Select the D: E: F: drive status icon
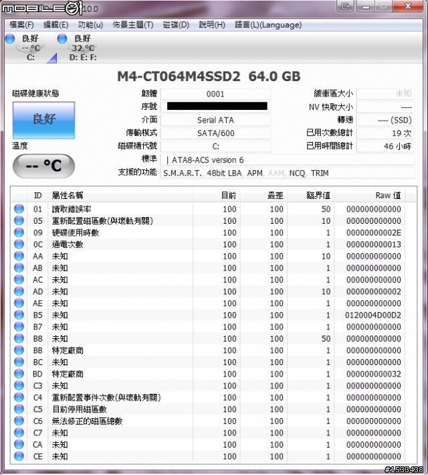This screenshot has width=428, height=475. (78, 48)
